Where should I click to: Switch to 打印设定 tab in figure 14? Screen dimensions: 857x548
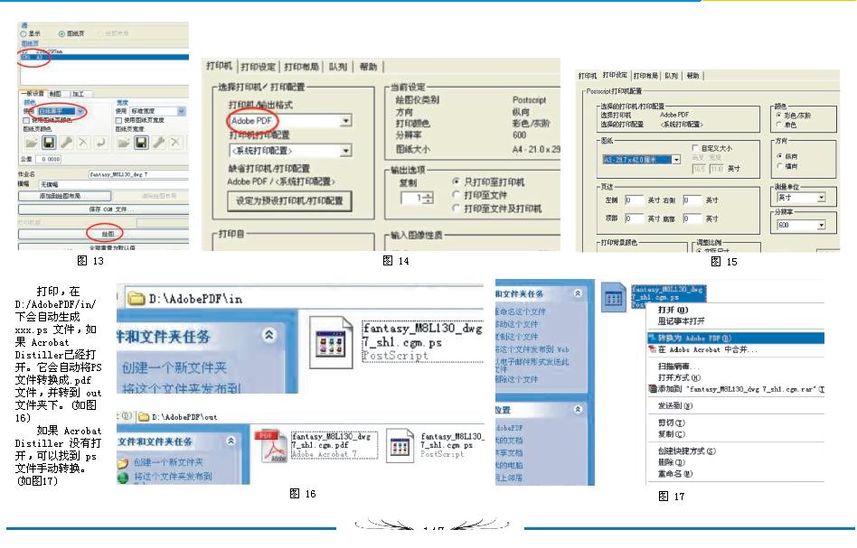pyautogui.click(x=258, y=67)
